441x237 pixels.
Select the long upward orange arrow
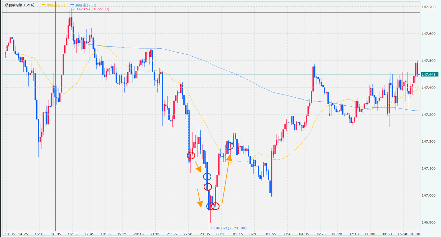click(x=226, y=179)
